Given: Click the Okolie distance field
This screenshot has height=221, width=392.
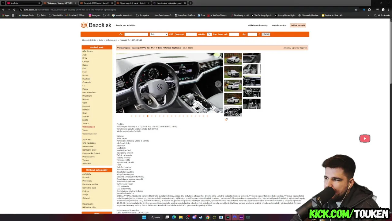Looking at the screenshot, I should 209,34.
